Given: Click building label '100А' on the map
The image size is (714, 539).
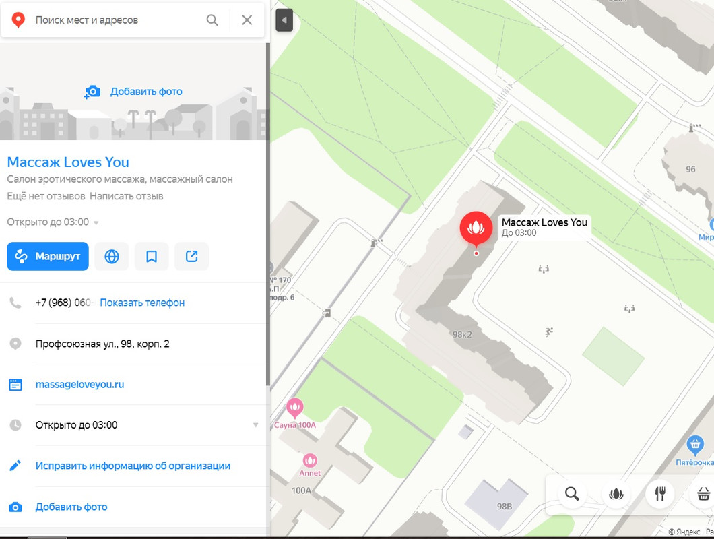Looking at the screenshot, I should point(301,490).
